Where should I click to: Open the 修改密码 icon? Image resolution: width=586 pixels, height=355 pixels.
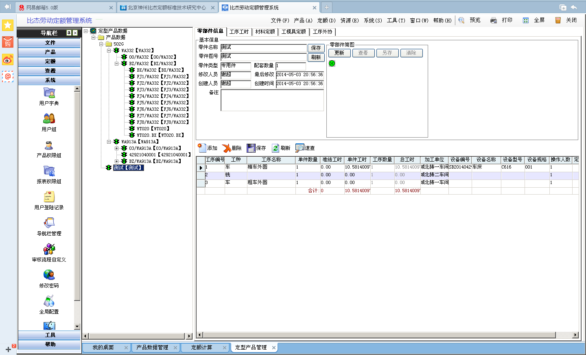pos(49,275)
